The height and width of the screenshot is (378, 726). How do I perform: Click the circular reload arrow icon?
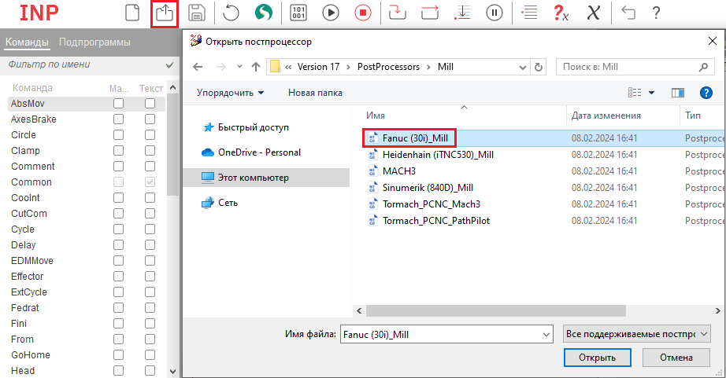tap(232, 13)
